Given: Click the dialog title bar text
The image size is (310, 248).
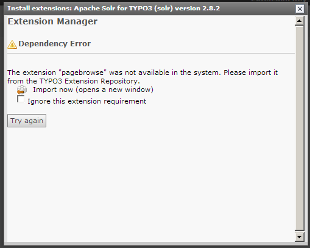Looking at the screenshot, I should [x=114, y=9].
